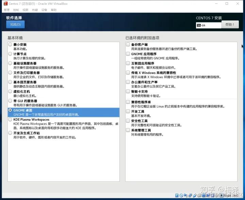Click the 支持使用智能卡验证。 description text
Screen dimensions: 245x200
point(146,96)
